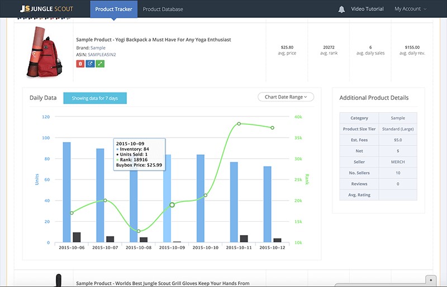Click the green expand chart icon
Screen dimensions: 447x287
(x=100, y=64)
